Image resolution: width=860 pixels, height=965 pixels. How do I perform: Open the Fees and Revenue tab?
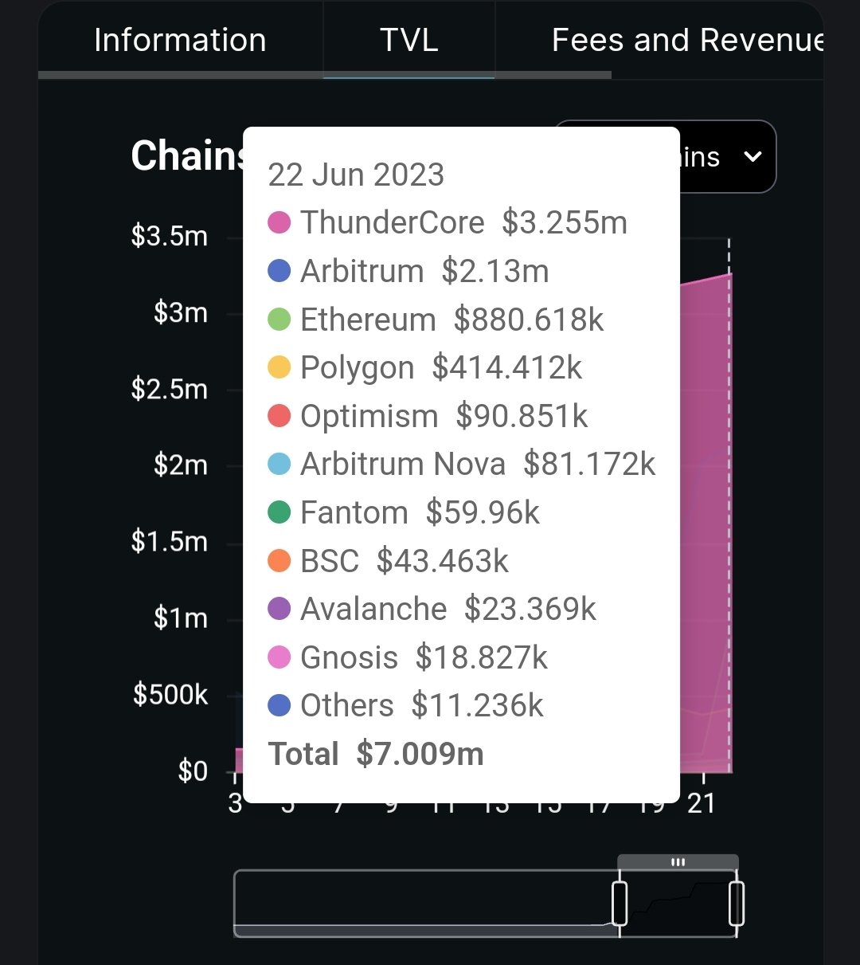coord(686,40)
